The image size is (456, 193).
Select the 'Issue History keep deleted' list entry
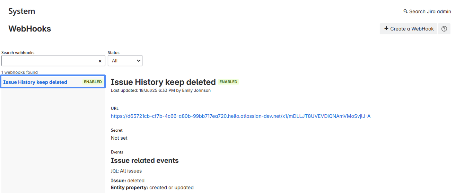(x=35, y=82)
